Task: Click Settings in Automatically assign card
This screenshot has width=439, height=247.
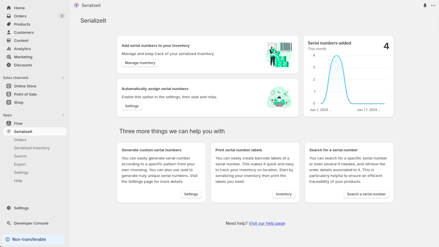Action: coord(132,106)
